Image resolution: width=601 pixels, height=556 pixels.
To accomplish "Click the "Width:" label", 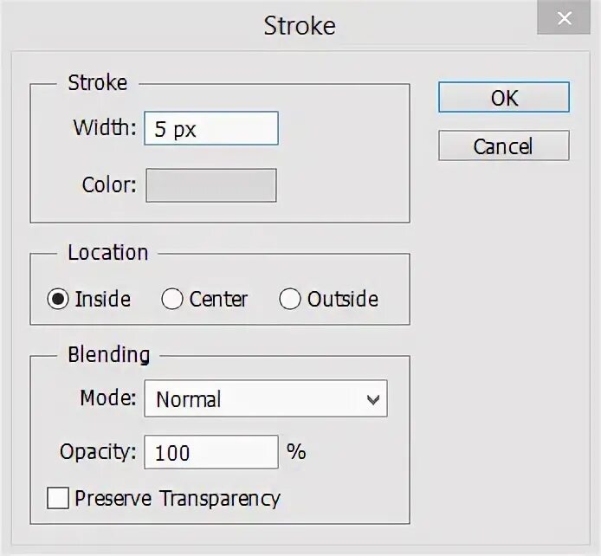I will (105, 128).
